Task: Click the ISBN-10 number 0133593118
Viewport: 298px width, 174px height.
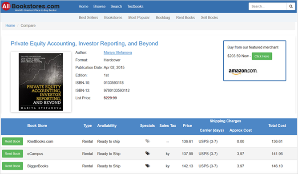Action: pyautogui.click(x=113, y=83)
